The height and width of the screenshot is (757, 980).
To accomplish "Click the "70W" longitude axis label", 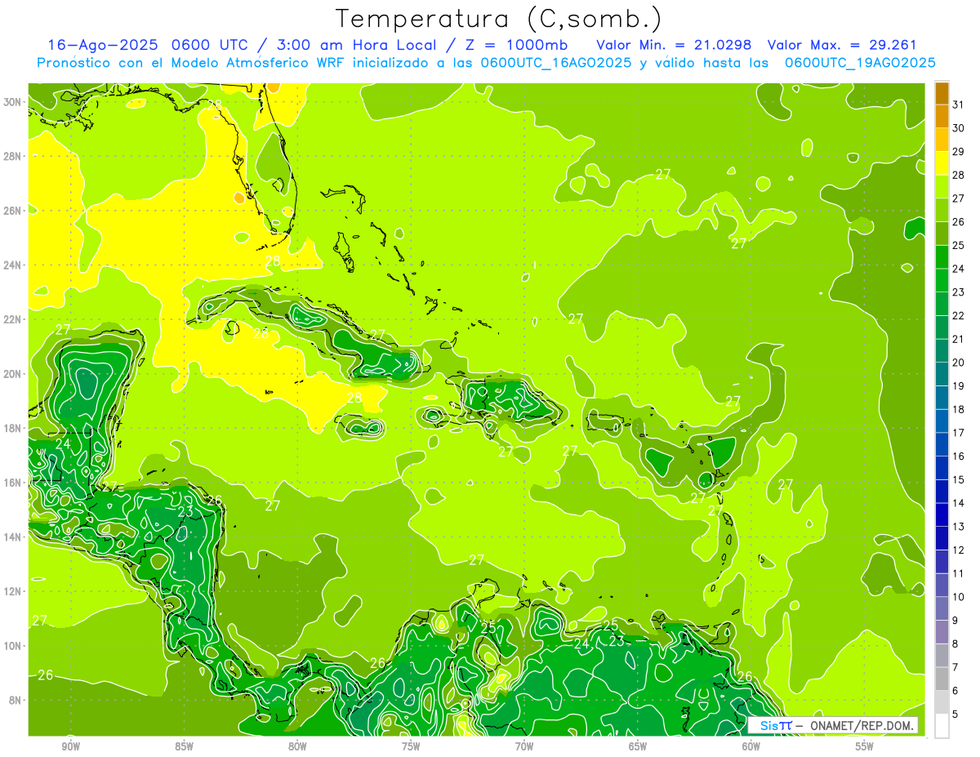I will (x=524, y=746).
